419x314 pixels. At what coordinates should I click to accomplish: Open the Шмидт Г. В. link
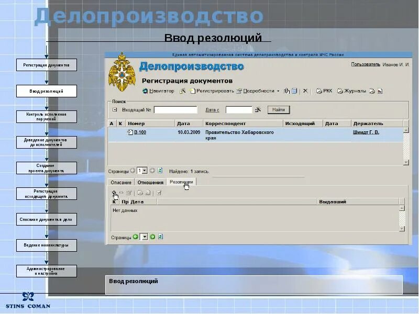(x=366, y=132)
